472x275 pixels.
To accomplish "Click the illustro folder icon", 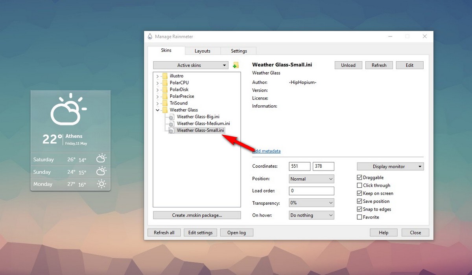I will tap(164, 76).
